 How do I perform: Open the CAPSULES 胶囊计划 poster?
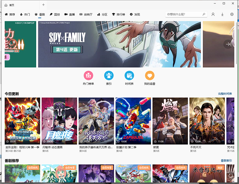[x=133, y=121]
